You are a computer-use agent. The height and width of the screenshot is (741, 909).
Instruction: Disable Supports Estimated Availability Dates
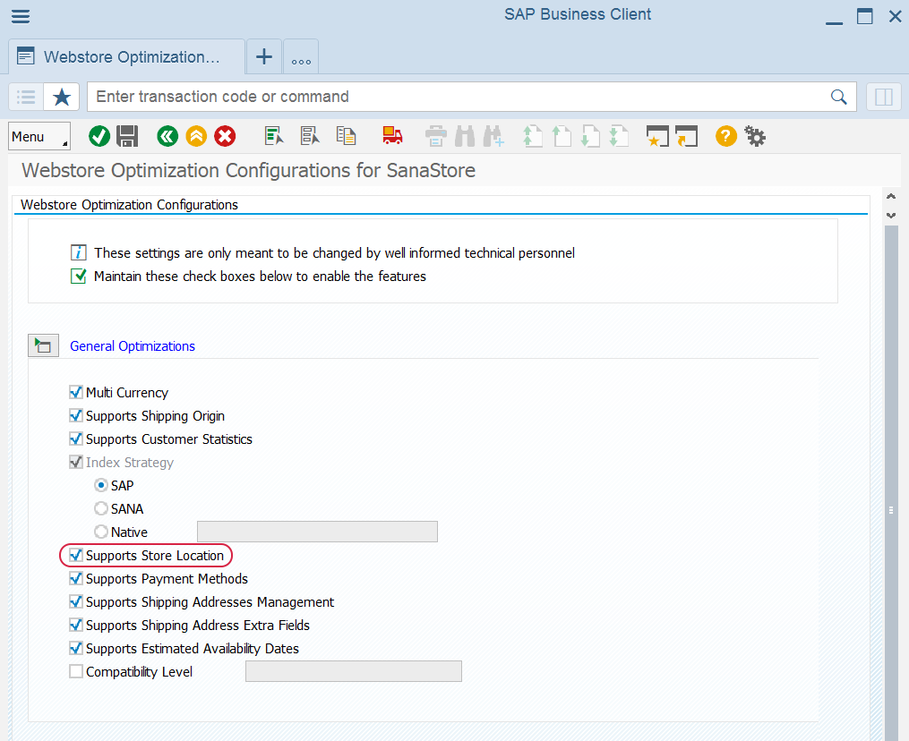(x=76, y=648)
